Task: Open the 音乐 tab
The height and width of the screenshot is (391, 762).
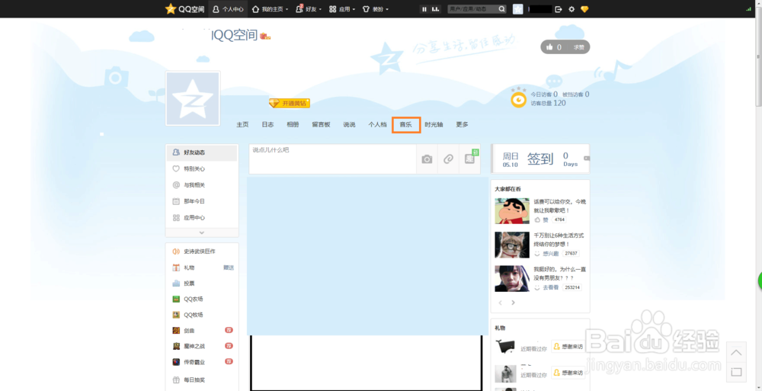Action: 406,125
